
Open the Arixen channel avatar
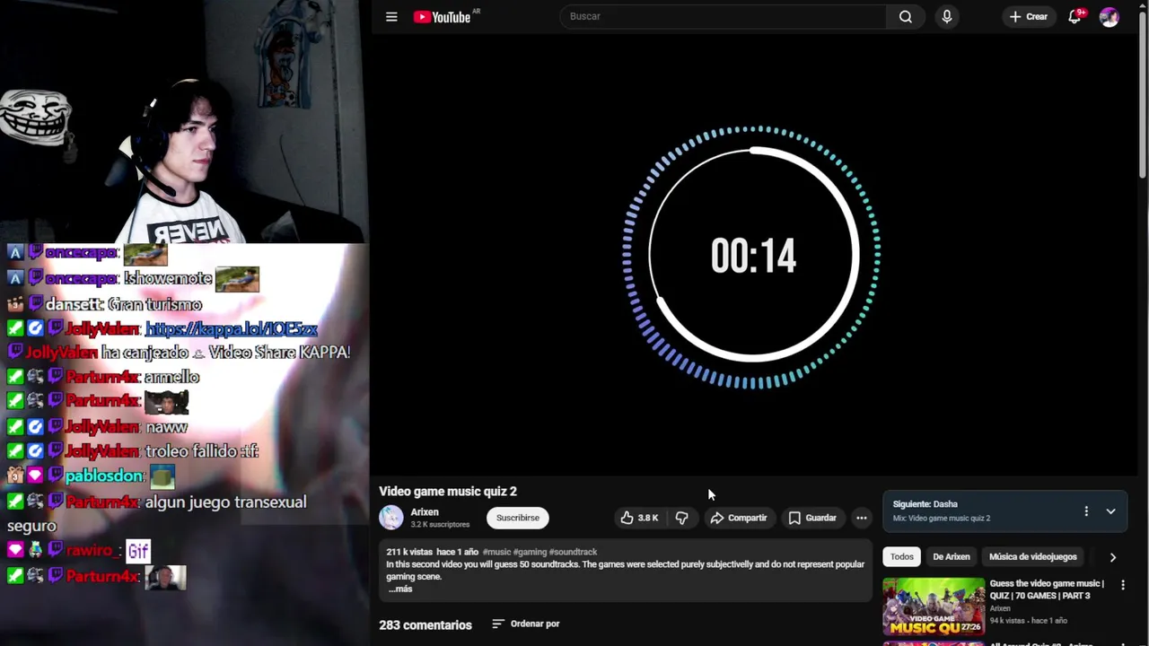(x=391, y=517)
